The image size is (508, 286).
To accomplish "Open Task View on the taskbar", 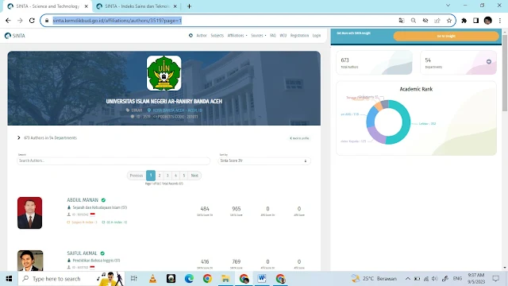I will pyautogui.click(x=133, y=279).
